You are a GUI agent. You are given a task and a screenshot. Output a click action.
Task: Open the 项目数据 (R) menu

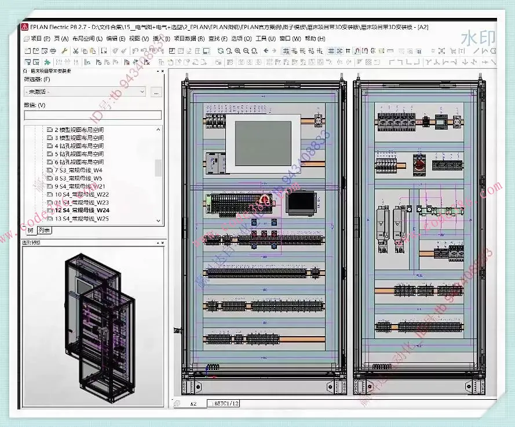189,39
